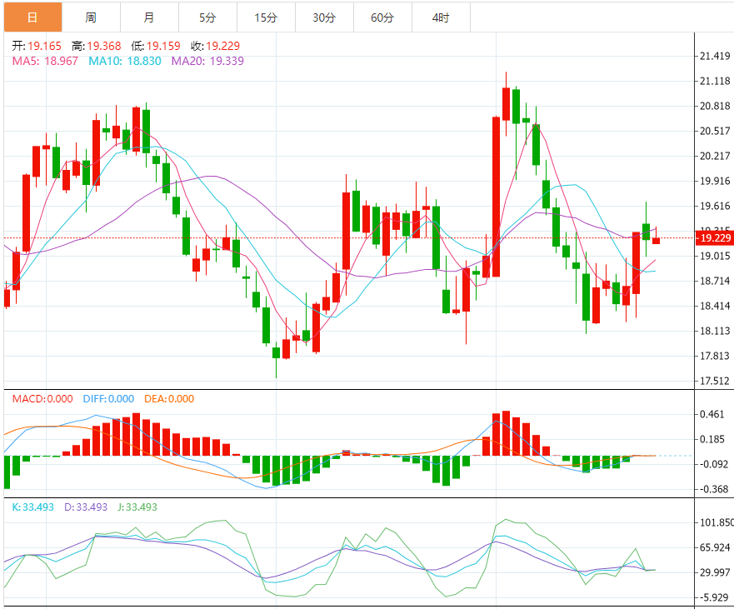The width and height of the screenshot is (734, 609).
Task: Choose the 15分 interval tab
Action: (265, 17)
